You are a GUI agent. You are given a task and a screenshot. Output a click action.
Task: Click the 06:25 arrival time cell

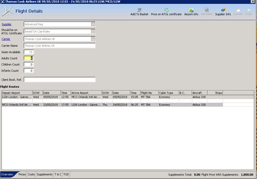point(135,105)
